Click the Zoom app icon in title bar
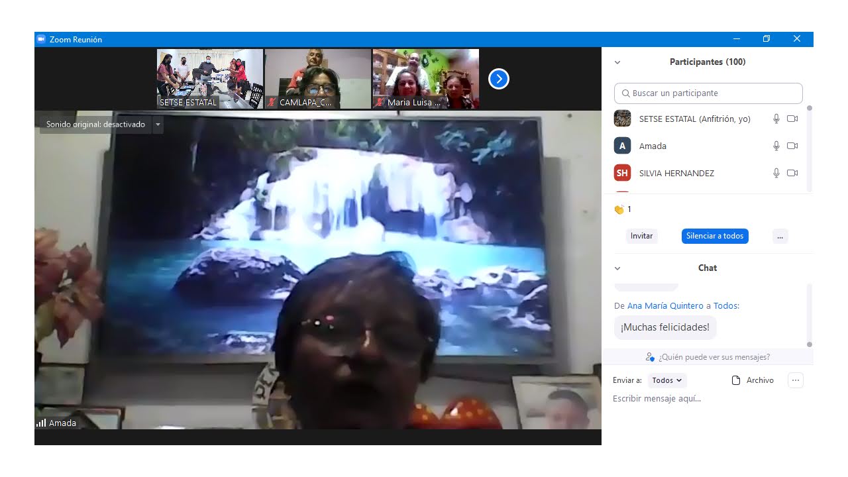 click(41, 39)
